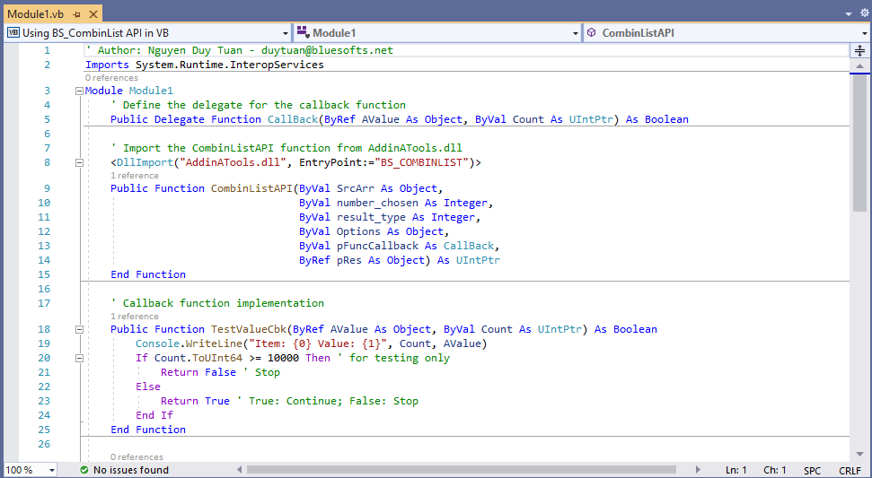This screenshot has width=872, height=478.
Task: Click the 'Ln: 1' status indicator
Action: [x=735, y=470]
